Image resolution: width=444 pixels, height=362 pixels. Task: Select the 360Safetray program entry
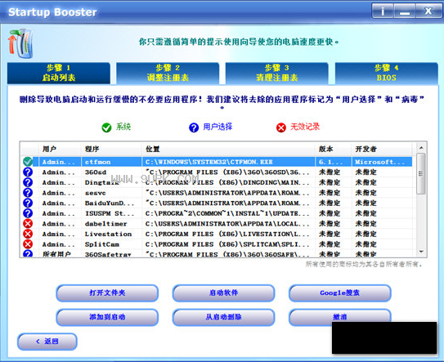pos(108,254)
